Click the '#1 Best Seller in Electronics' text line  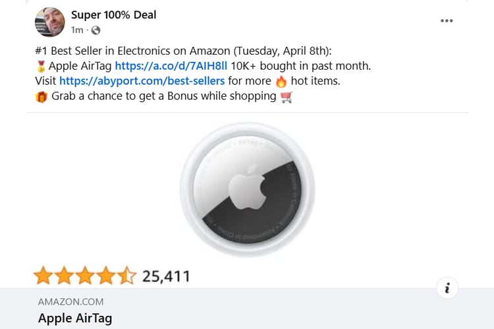[x=183, y=51]
